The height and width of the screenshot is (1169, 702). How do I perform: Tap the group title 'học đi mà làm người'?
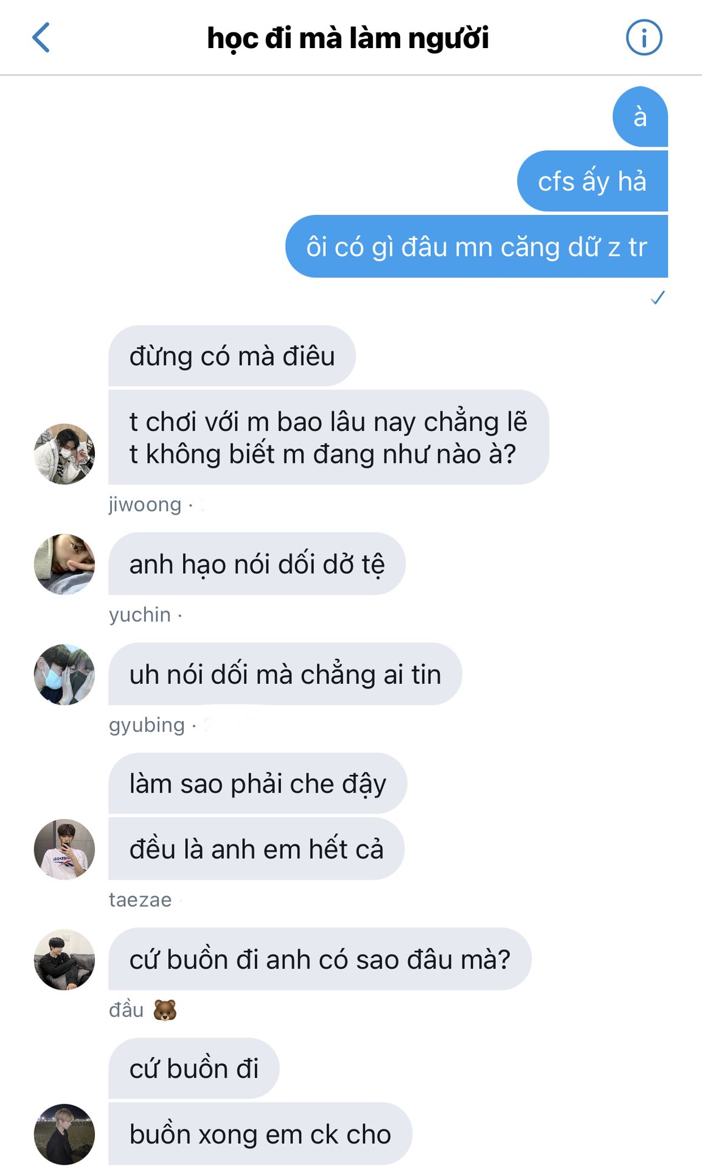point(348,38)
